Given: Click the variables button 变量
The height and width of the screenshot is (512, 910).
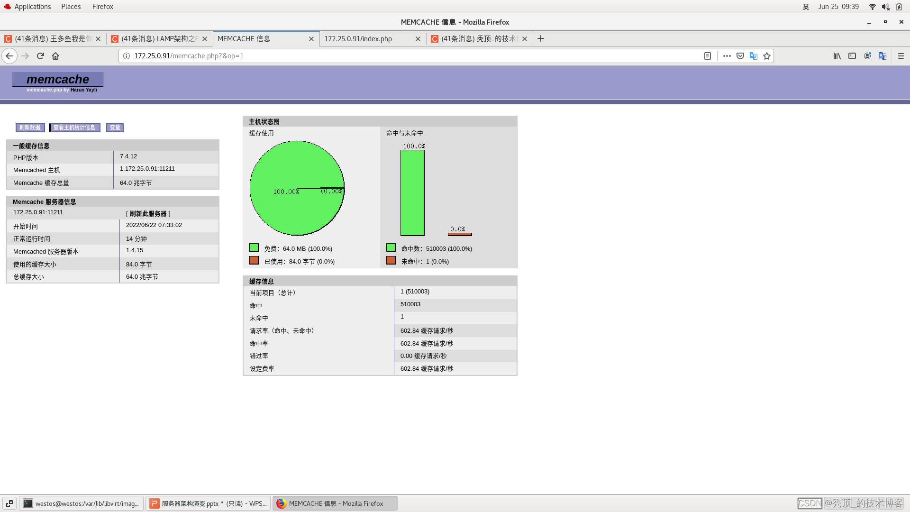Looking at the screenshot, I should pyautogui.click(x=114, y=128).
